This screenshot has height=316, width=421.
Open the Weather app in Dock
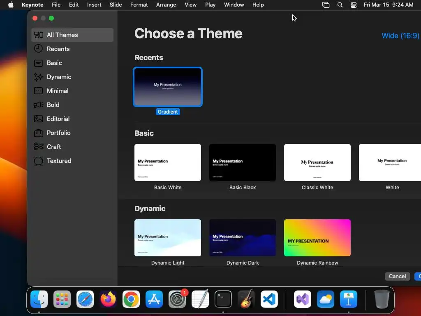coord(326,299)
